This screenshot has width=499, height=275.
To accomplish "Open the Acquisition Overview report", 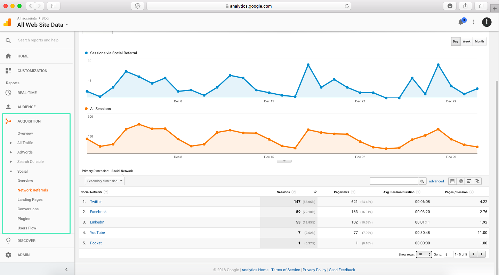I will 25,133.
